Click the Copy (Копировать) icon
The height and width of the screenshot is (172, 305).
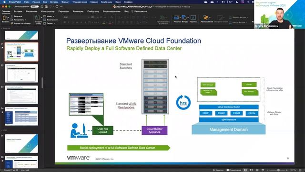click(x=12, y=20)
